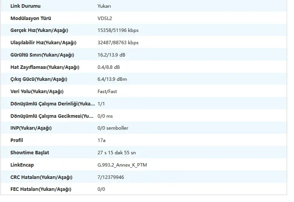Select the 'Profil' label
This screenshot has width=294, height=202.
pos(17,140)
